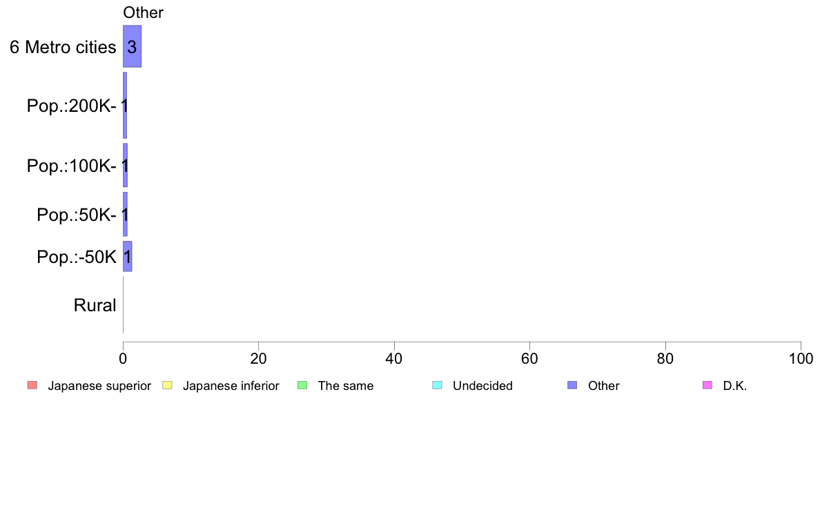820x508 pixels.
Task: Click the Other column heading
Action: click(144, 12)
